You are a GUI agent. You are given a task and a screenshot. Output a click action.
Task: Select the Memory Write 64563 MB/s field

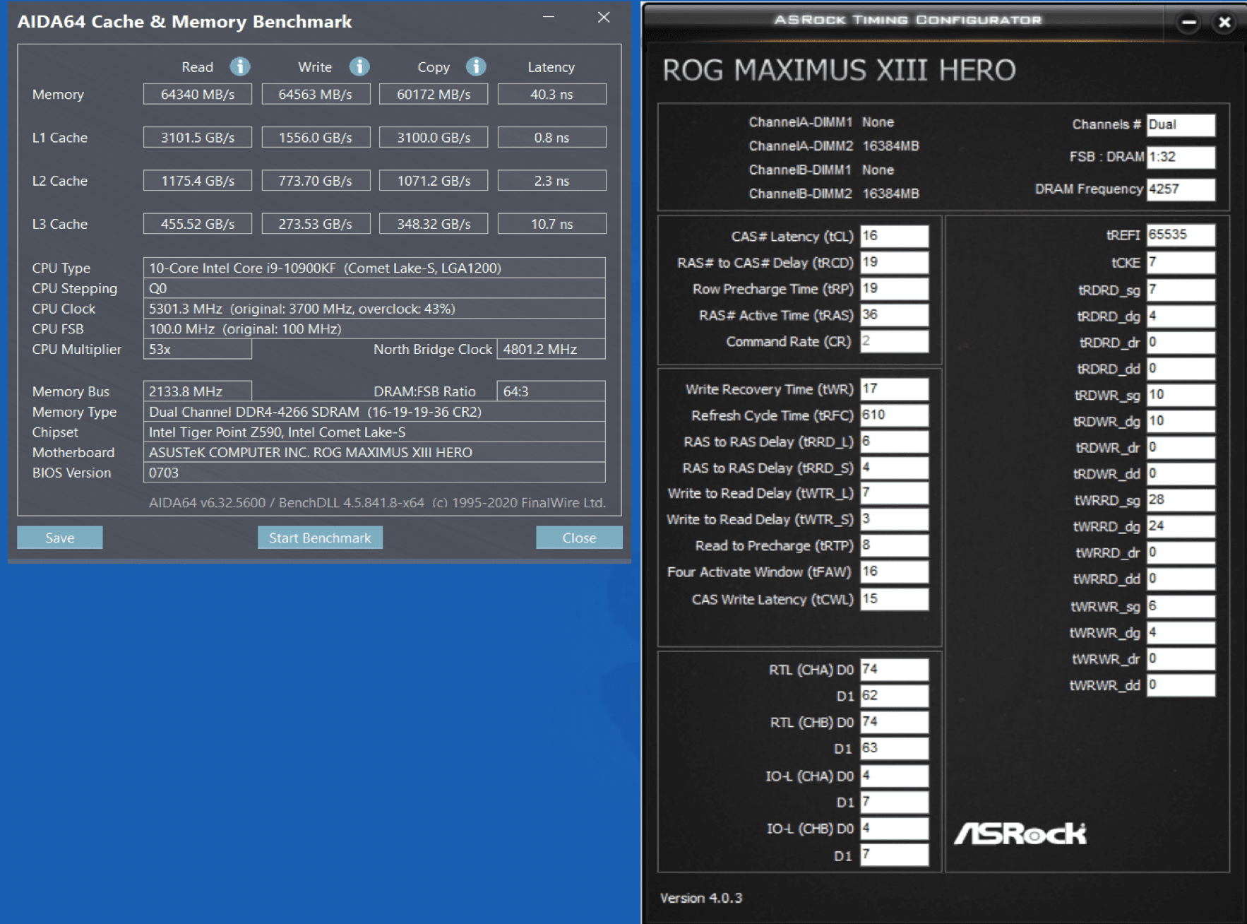(x=316, y=94)
